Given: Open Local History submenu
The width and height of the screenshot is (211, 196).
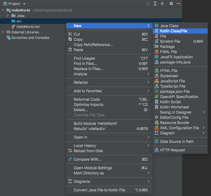Looking at the screenshot, I should point(109,146).
